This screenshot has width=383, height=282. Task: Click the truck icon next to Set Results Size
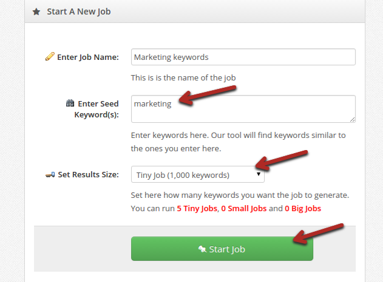tap(50, 175)
